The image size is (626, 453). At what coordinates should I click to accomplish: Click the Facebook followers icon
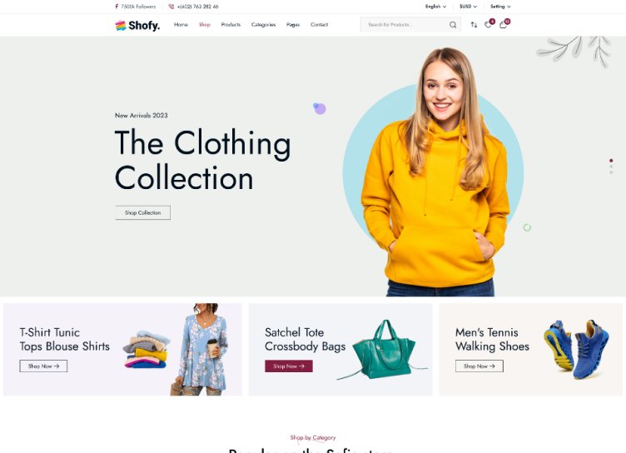[x=117, y=7]
